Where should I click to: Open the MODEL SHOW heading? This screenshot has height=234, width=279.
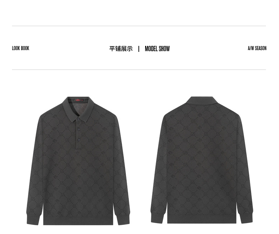coord(157,49)
